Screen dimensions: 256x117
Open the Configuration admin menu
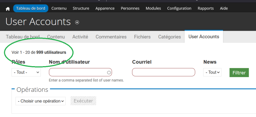[179, 8]
